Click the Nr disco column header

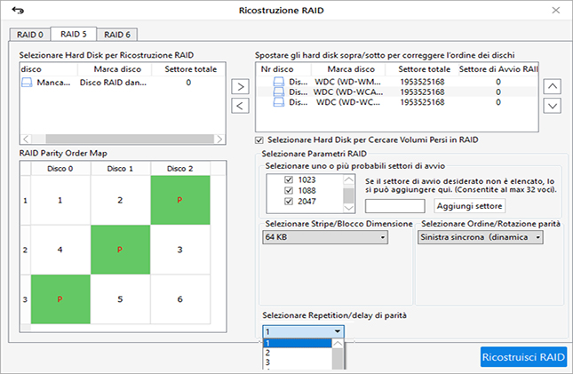coord(284,69)
